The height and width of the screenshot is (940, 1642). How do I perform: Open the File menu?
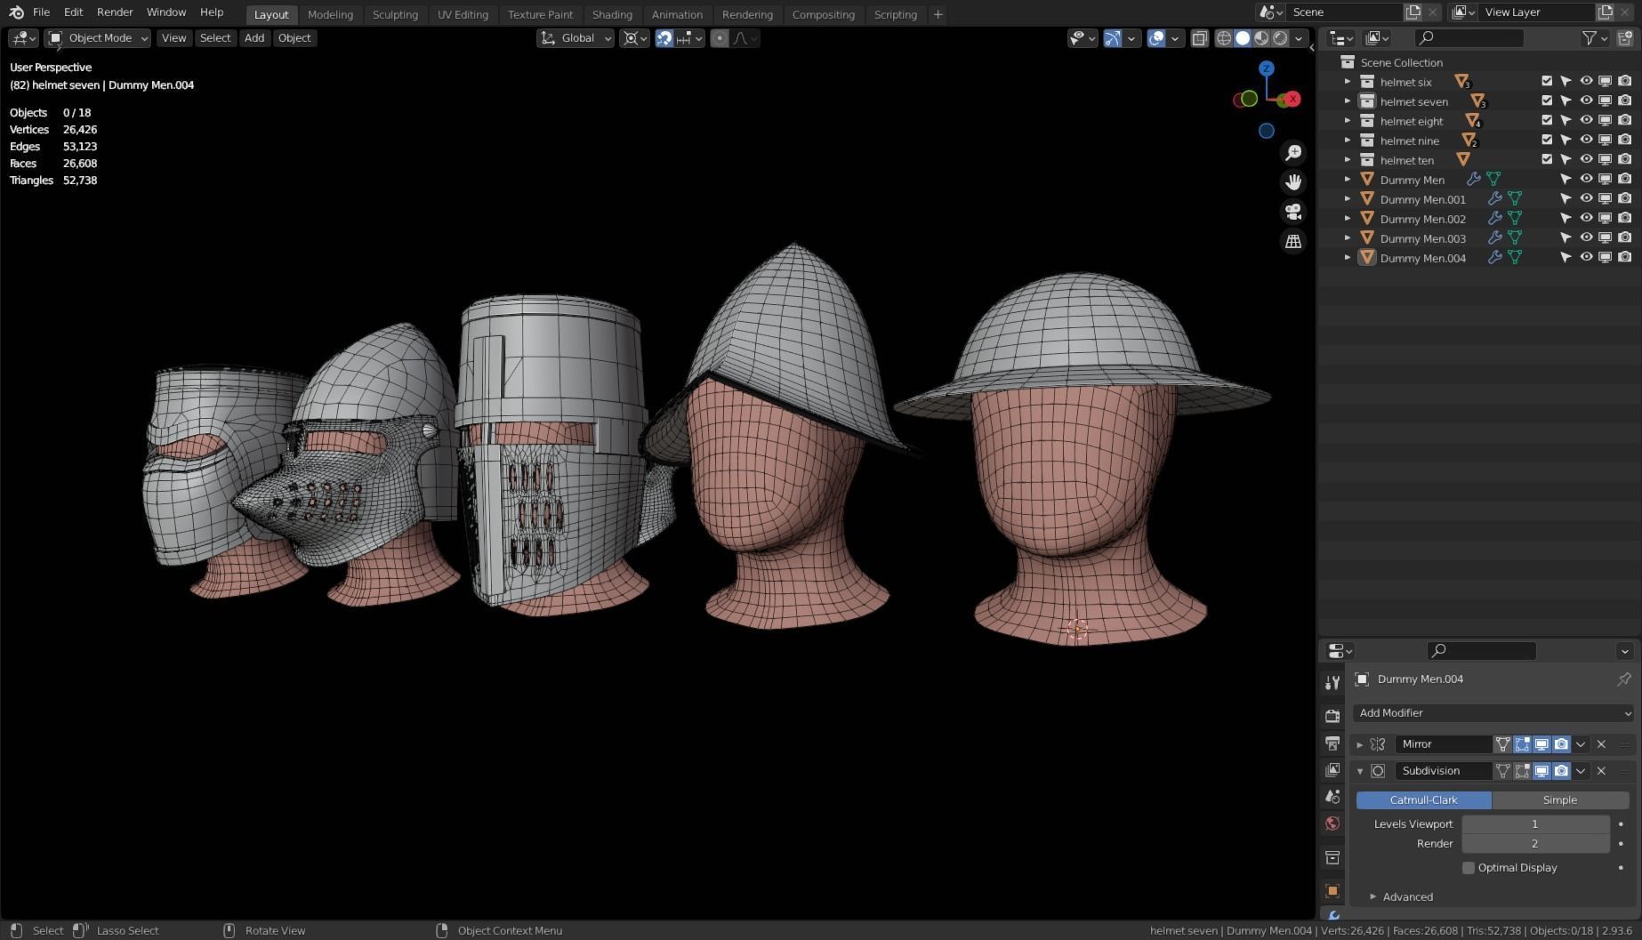41,12
